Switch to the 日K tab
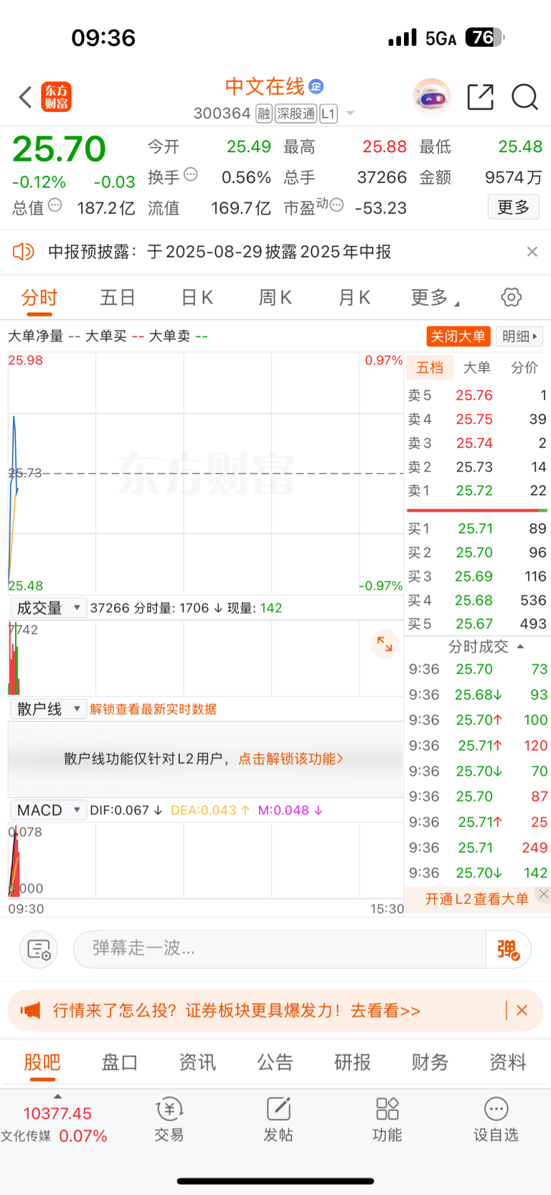The width and height of the screenshot is (551, 1195). click(x=197, y=297)
